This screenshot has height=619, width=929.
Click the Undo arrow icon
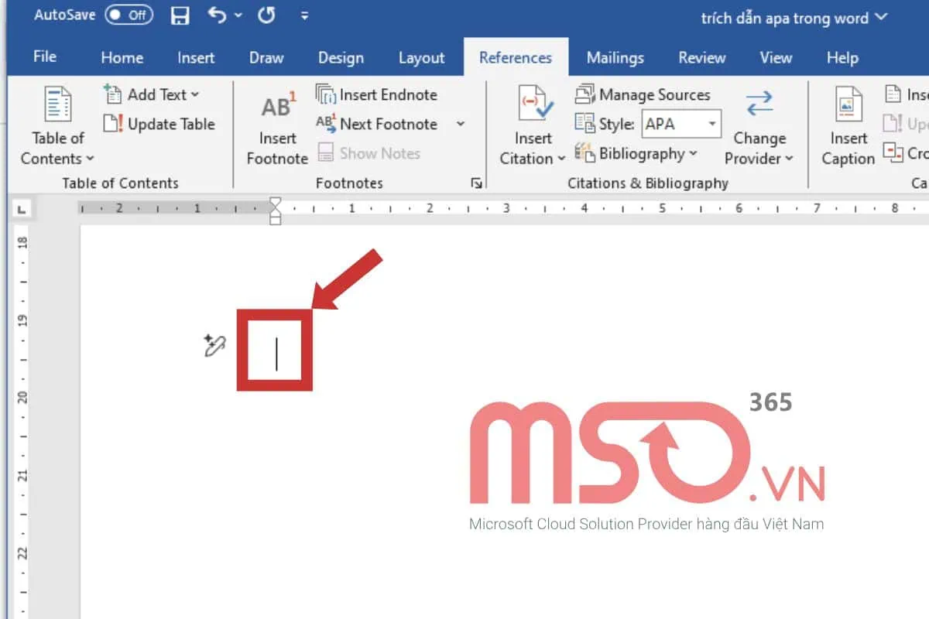(x=218, y=16)
